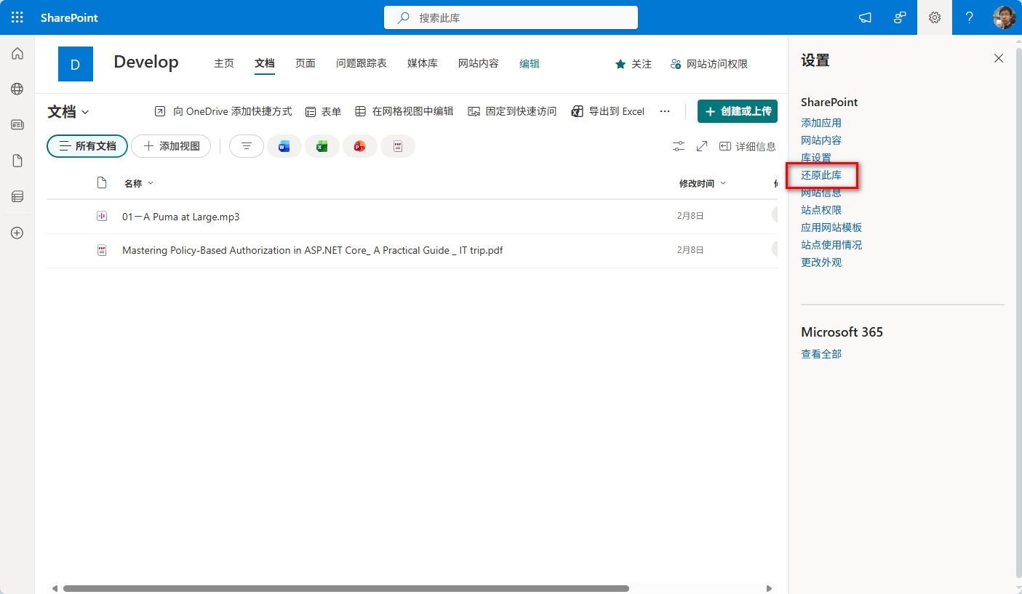Screen dimensions: 1022x594
Task: Click 添加应用 settings link
Action: 821,123
